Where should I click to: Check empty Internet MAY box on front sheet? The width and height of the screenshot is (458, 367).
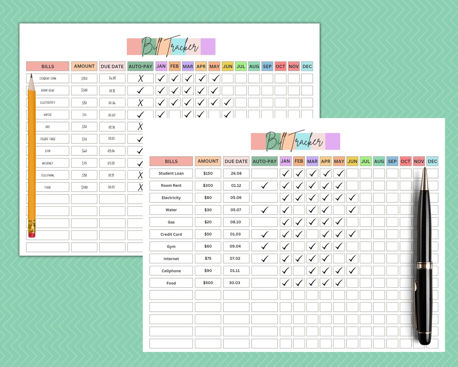(x=339, y=258)
